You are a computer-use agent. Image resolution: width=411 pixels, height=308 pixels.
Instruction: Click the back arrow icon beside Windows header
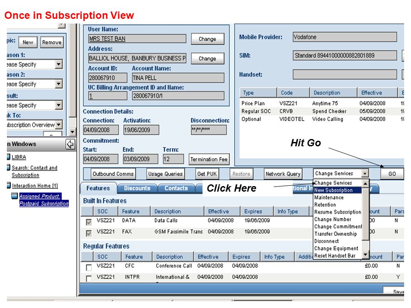coord(70,144)
